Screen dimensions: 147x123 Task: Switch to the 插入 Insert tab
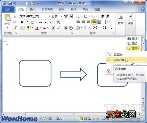click(x=32, y=10)
